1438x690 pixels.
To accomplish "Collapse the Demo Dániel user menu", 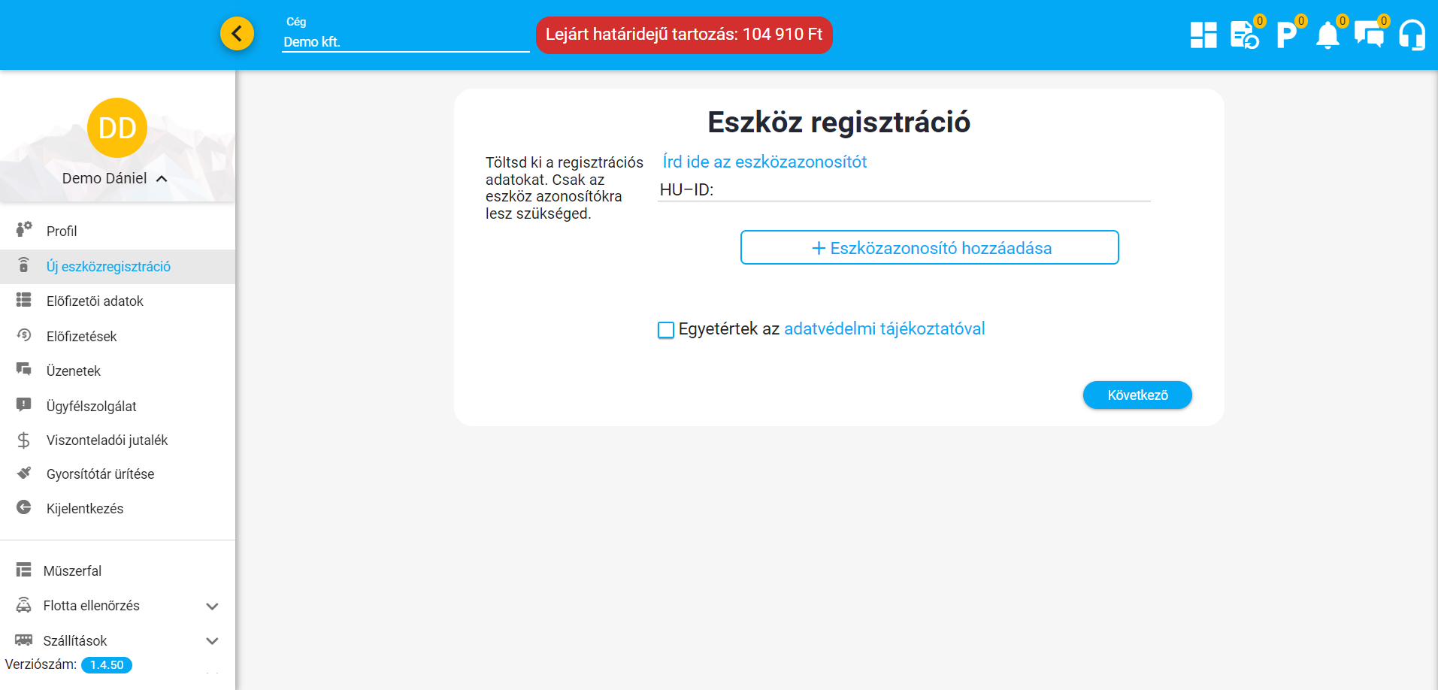I will point(162,179).
